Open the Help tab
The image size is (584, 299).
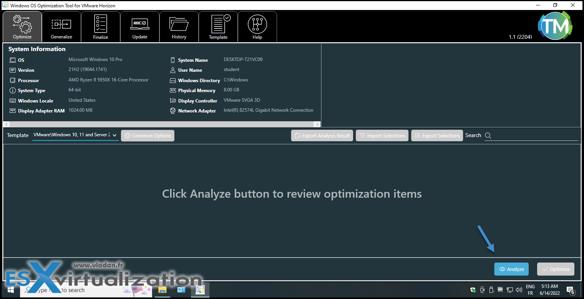pyautogui.click(x=257, y=27)
